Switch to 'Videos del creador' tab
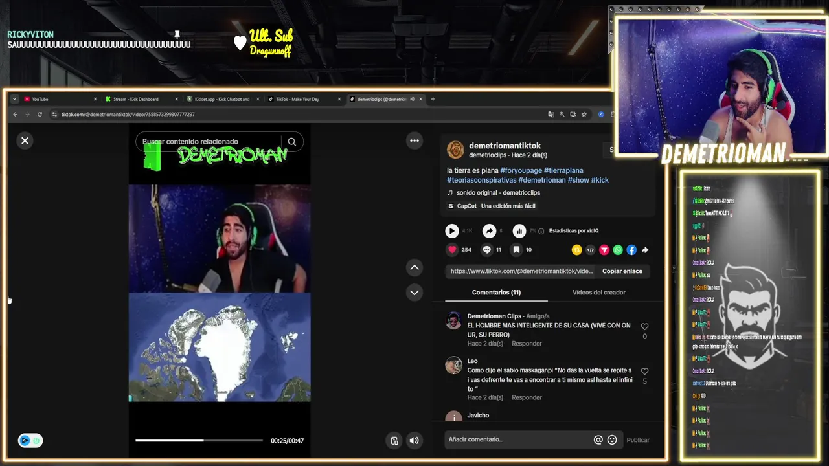Viewport: 829px width, 466px height. tap(599, 293)
